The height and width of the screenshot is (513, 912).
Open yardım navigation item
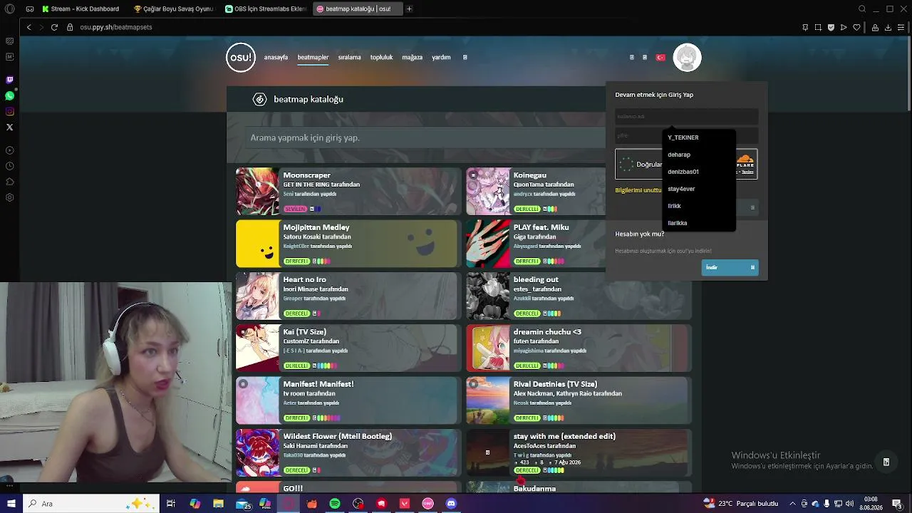pyautogui.click(x=441, y=57)
